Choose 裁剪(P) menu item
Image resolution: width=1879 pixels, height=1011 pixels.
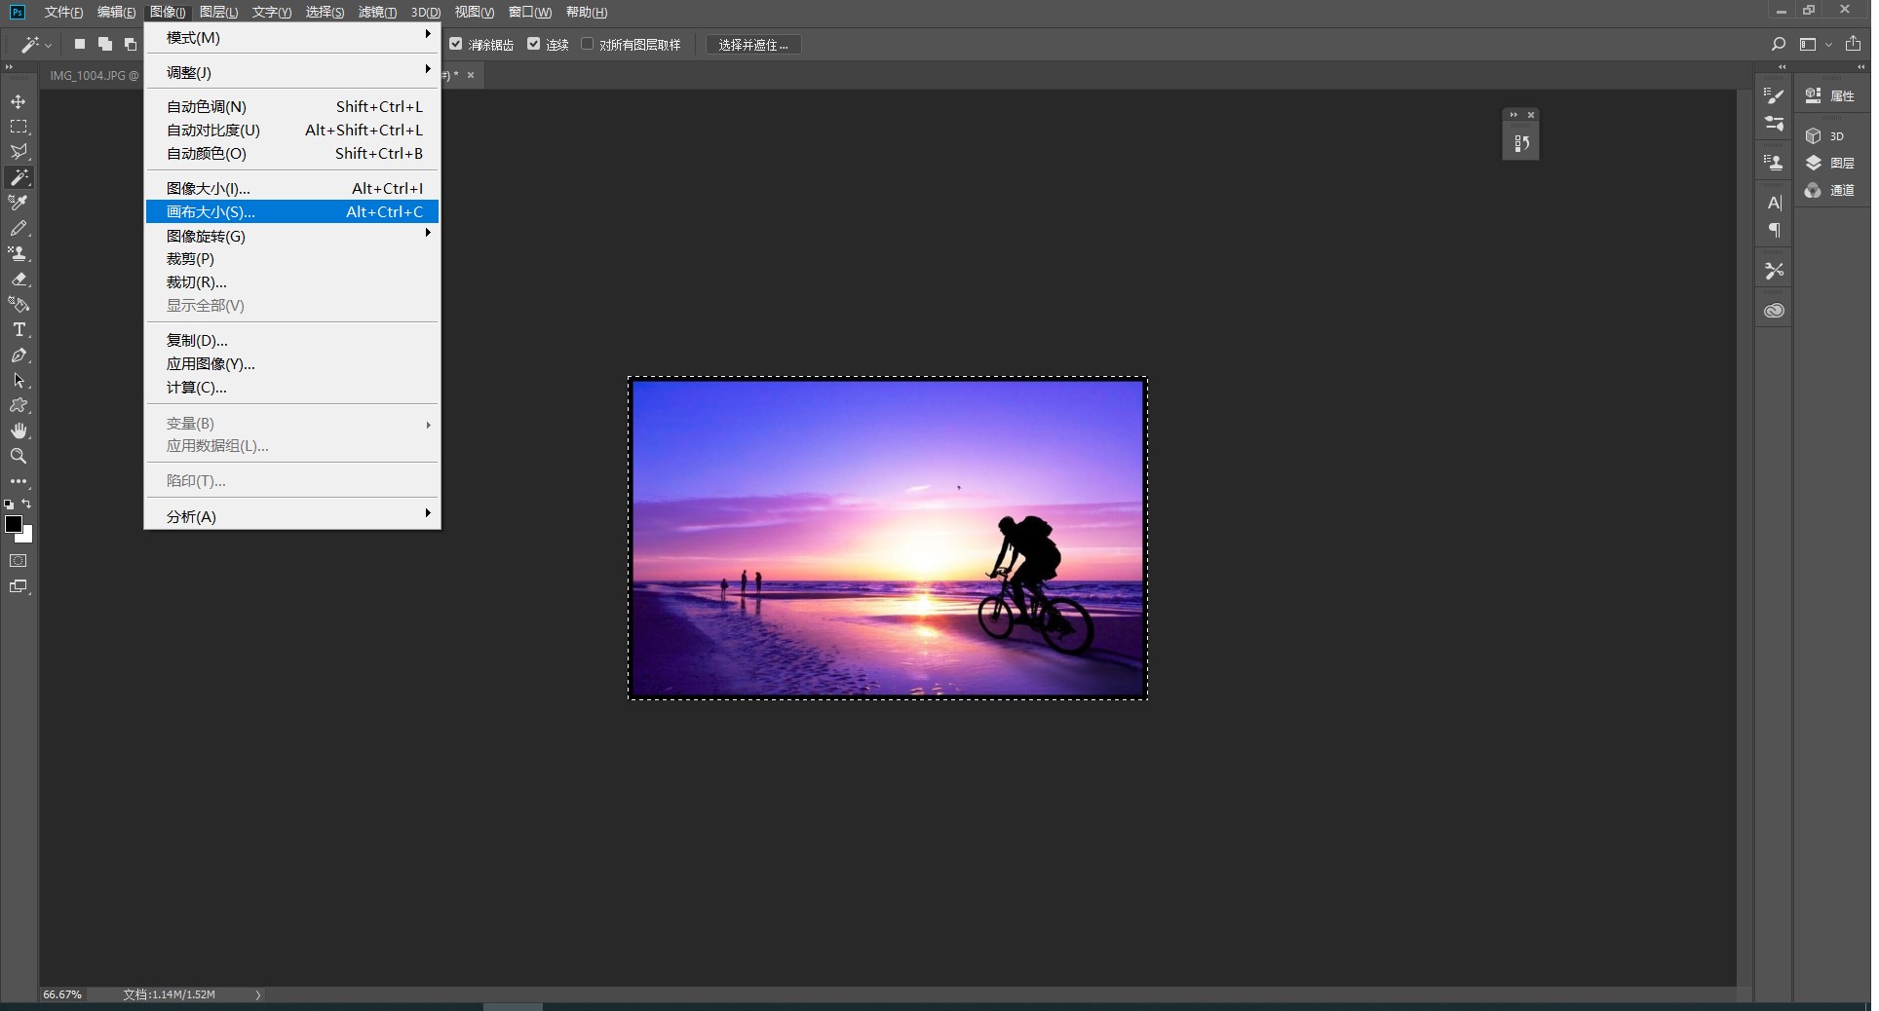pos(292,259)
